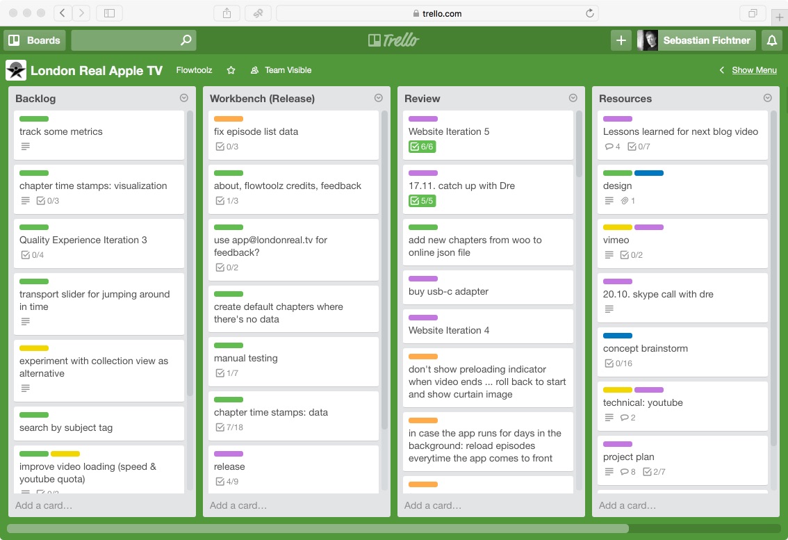Open add new chapters from woo card
Viewport: 788px width, 540px height.
tap(488, 243)
